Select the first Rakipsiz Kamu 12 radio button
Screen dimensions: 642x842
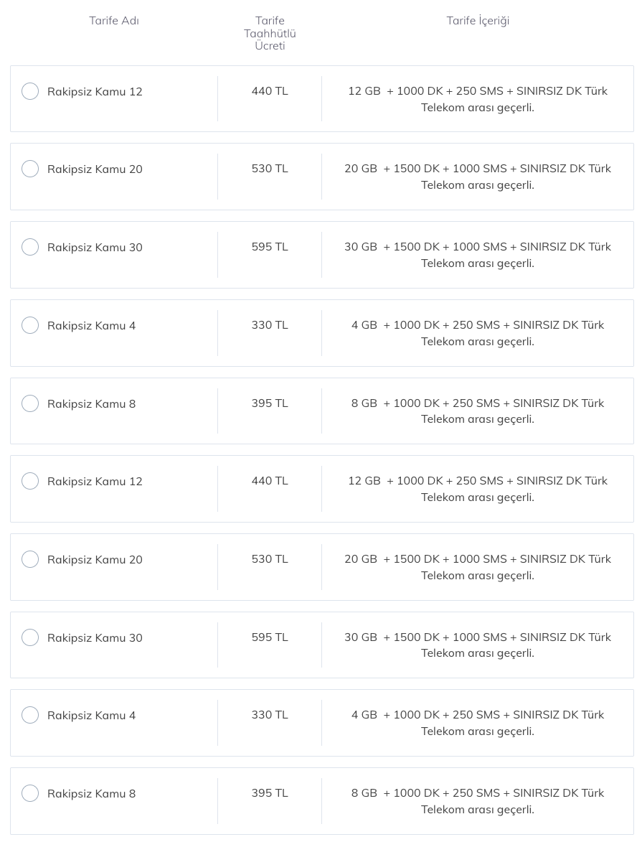(30, 91)
